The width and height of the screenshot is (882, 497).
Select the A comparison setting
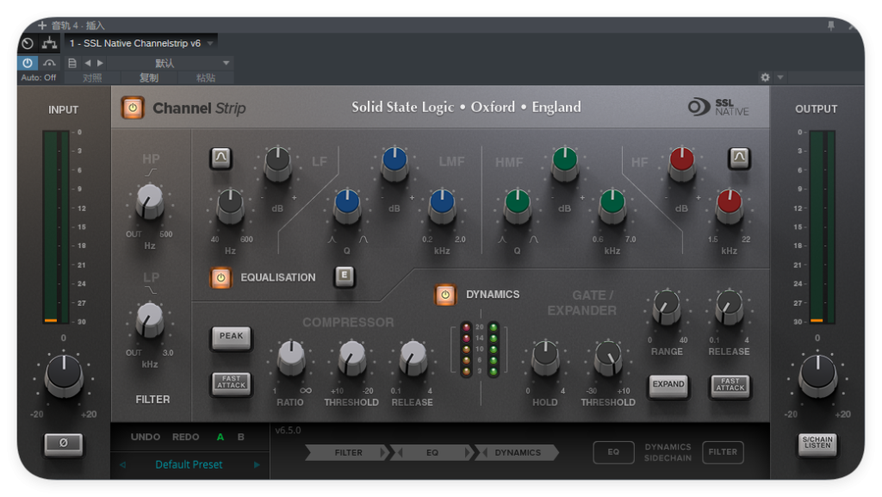pos(220,437)
